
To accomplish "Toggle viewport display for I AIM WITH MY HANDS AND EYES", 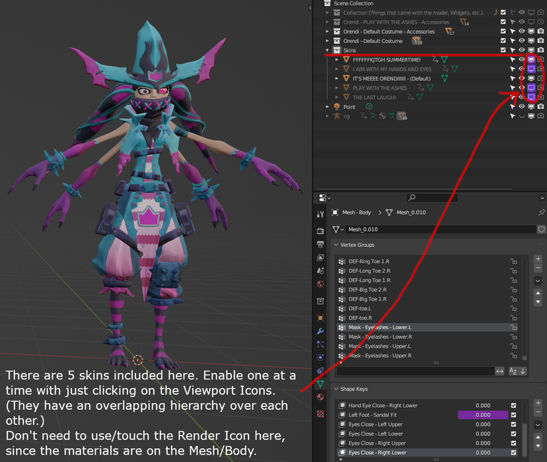I will tap(531, 69).
